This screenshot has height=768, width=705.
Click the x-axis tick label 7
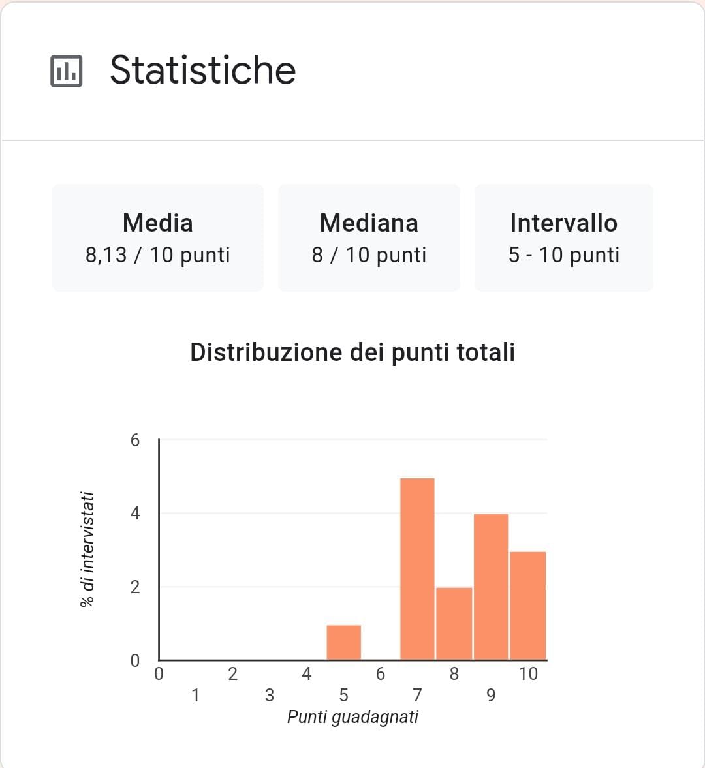pos(417,695)
